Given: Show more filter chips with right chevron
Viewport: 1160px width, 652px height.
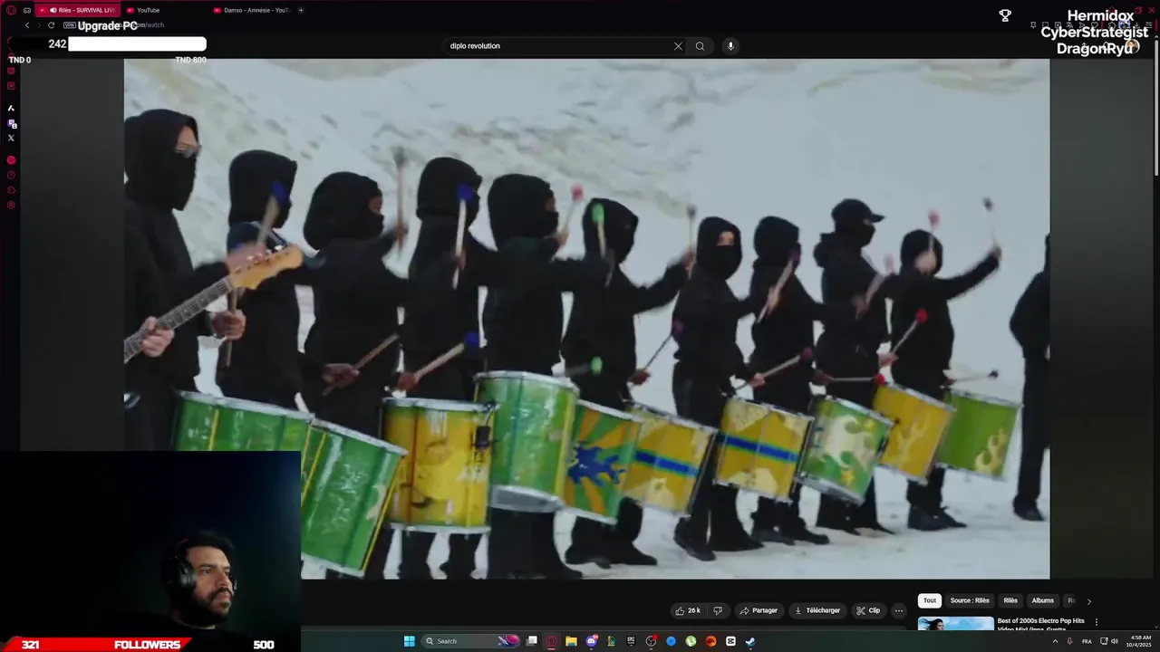Looking at the screenshot, I should [x=1088, y=600].
